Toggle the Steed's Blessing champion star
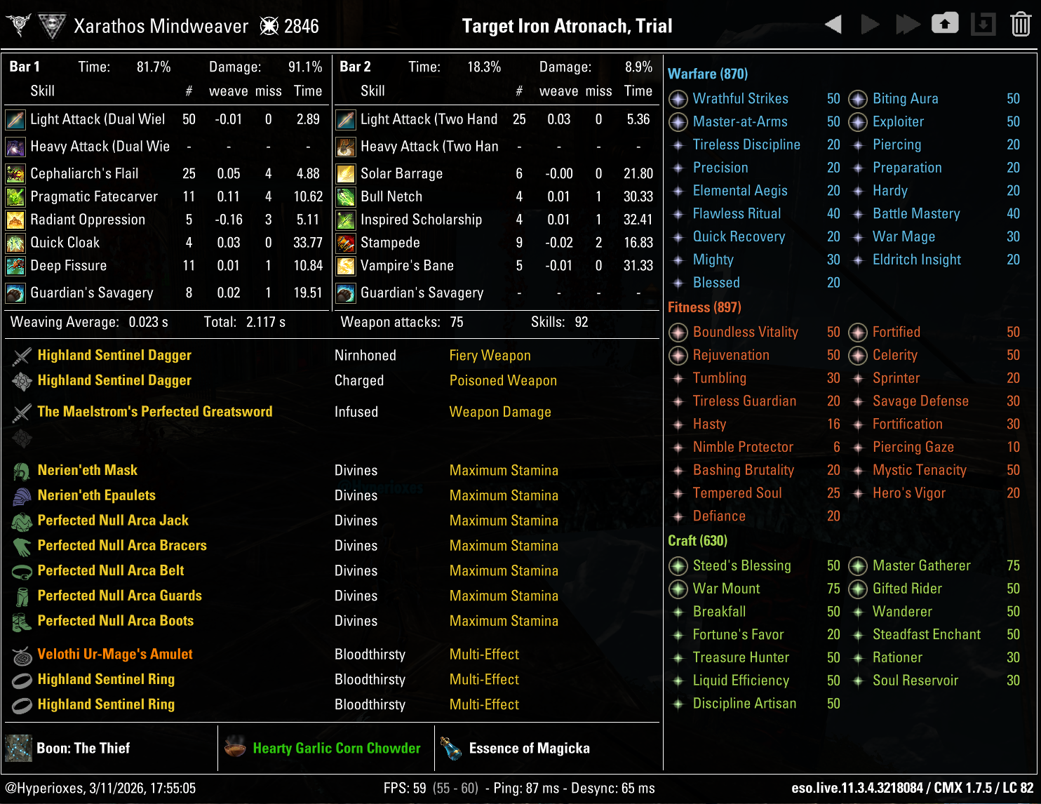 click(678, 565)
